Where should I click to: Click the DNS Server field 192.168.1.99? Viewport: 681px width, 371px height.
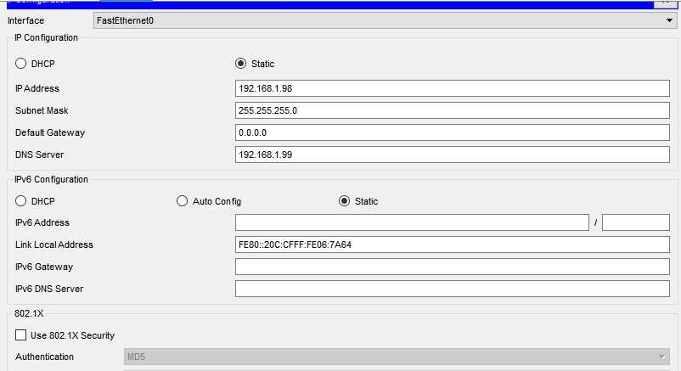(x=452, y=155)
